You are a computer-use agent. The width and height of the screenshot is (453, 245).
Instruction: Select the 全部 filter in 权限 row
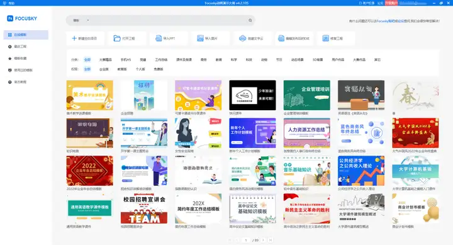point(87,69)
